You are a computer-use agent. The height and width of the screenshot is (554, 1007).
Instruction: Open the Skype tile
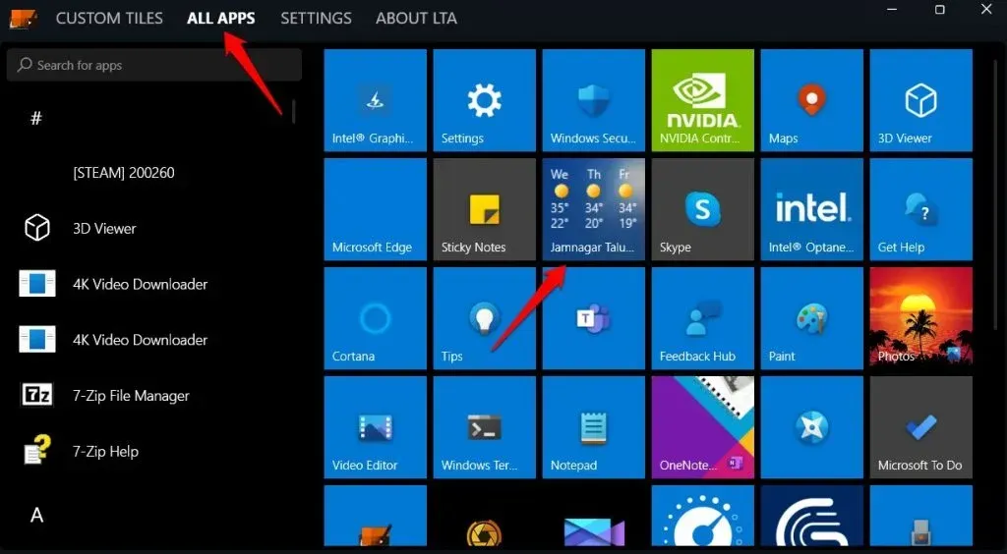(702, 209)
